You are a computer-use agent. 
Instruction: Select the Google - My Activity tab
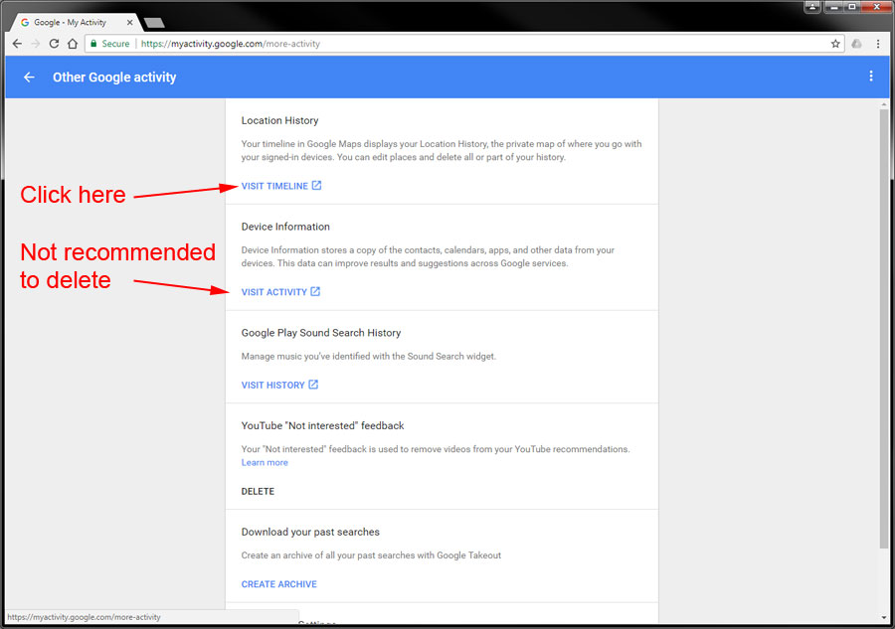(76, 23)
